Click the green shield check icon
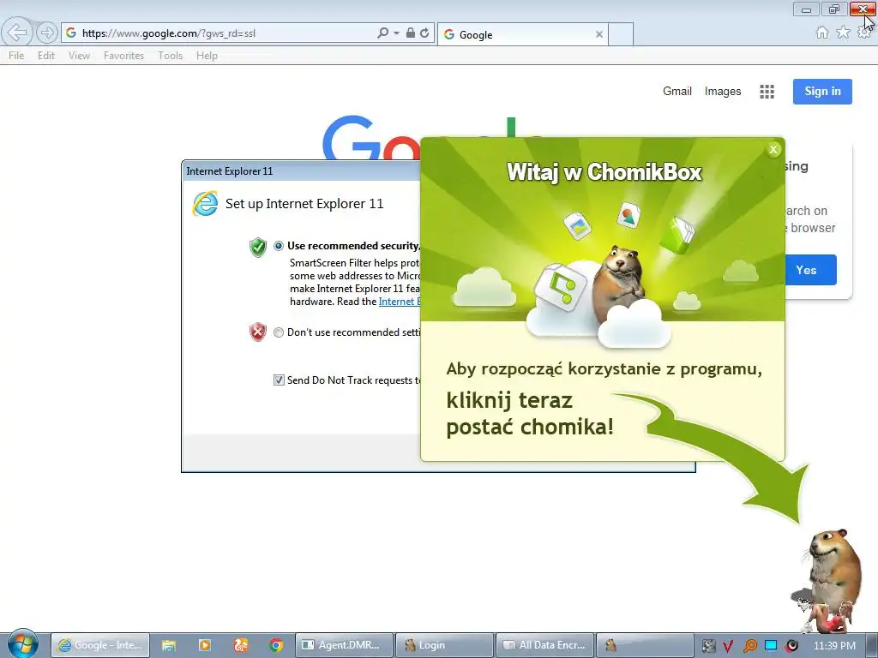 tap(257, 247)
